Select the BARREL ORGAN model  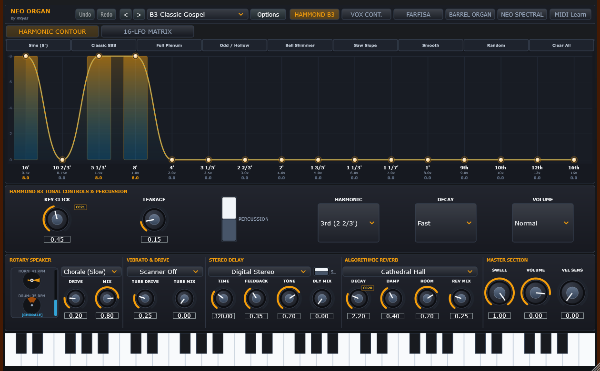(470, 14)
